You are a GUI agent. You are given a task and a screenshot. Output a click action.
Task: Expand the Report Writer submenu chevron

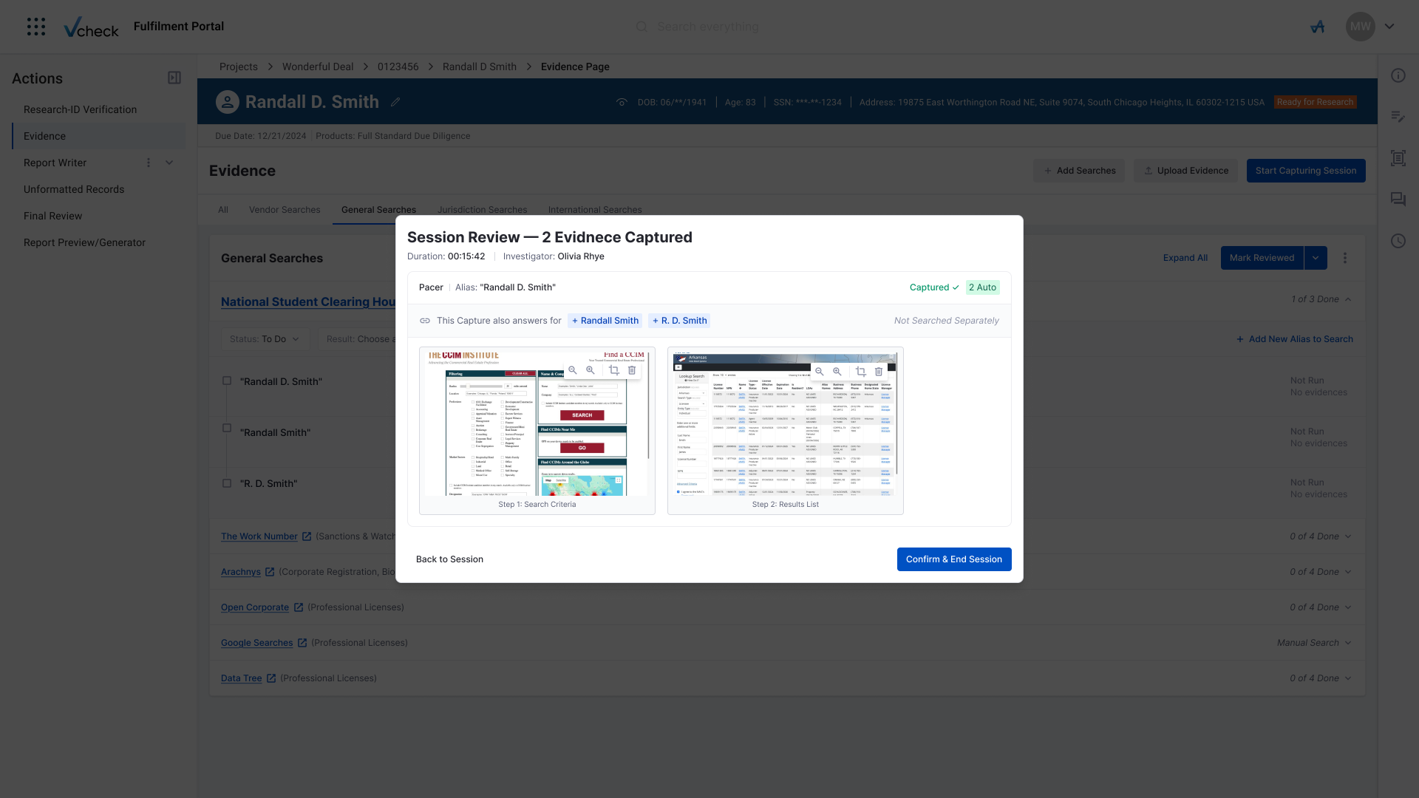[169, 163]
